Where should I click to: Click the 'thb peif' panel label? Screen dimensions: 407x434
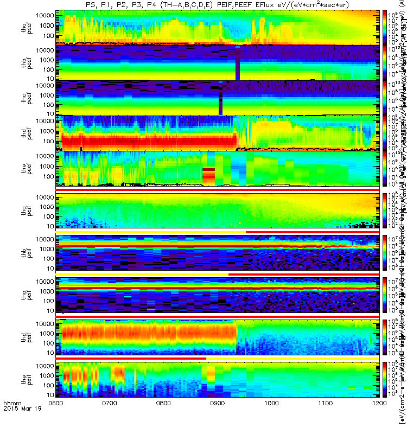point(27,253)
